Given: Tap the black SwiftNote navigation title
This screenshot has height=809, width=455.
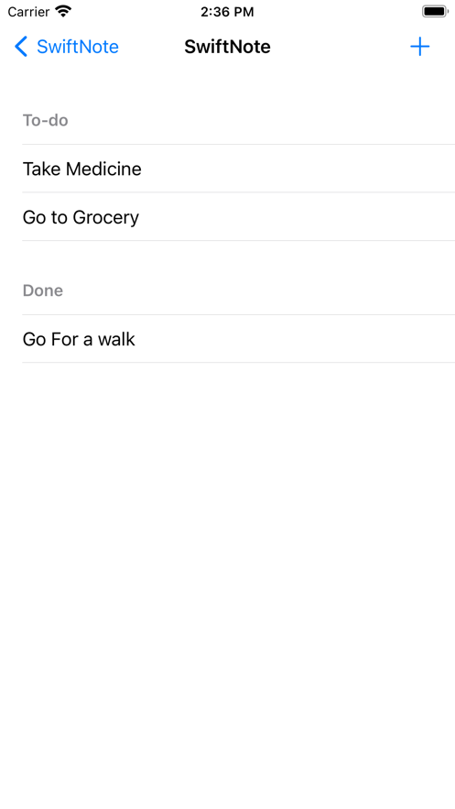Looking at the screenshot, I should tap(227, 47).
